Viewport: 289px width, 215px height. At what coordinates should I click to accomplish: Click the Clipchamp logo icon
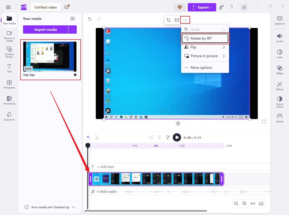click(24, 7)
